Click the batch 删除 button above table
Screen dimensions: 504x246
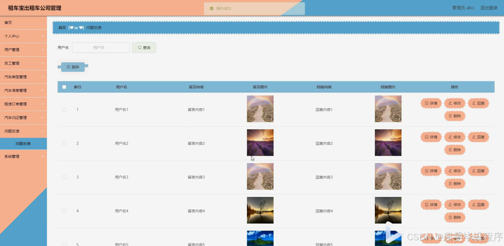pos(73,67)
